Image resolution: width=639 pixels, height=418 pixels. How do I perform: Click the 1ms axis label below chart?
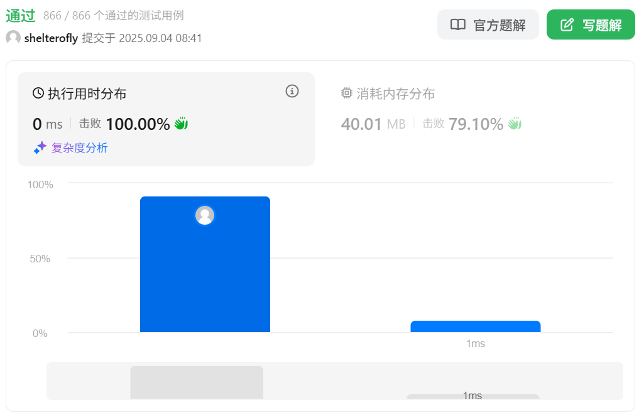pyautogui.click(x=476, y=343)
